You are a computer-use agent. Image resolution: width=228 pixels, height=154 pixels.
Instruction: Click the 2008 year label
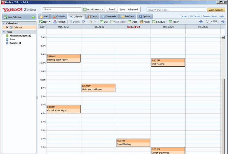(x=42, y=27)
